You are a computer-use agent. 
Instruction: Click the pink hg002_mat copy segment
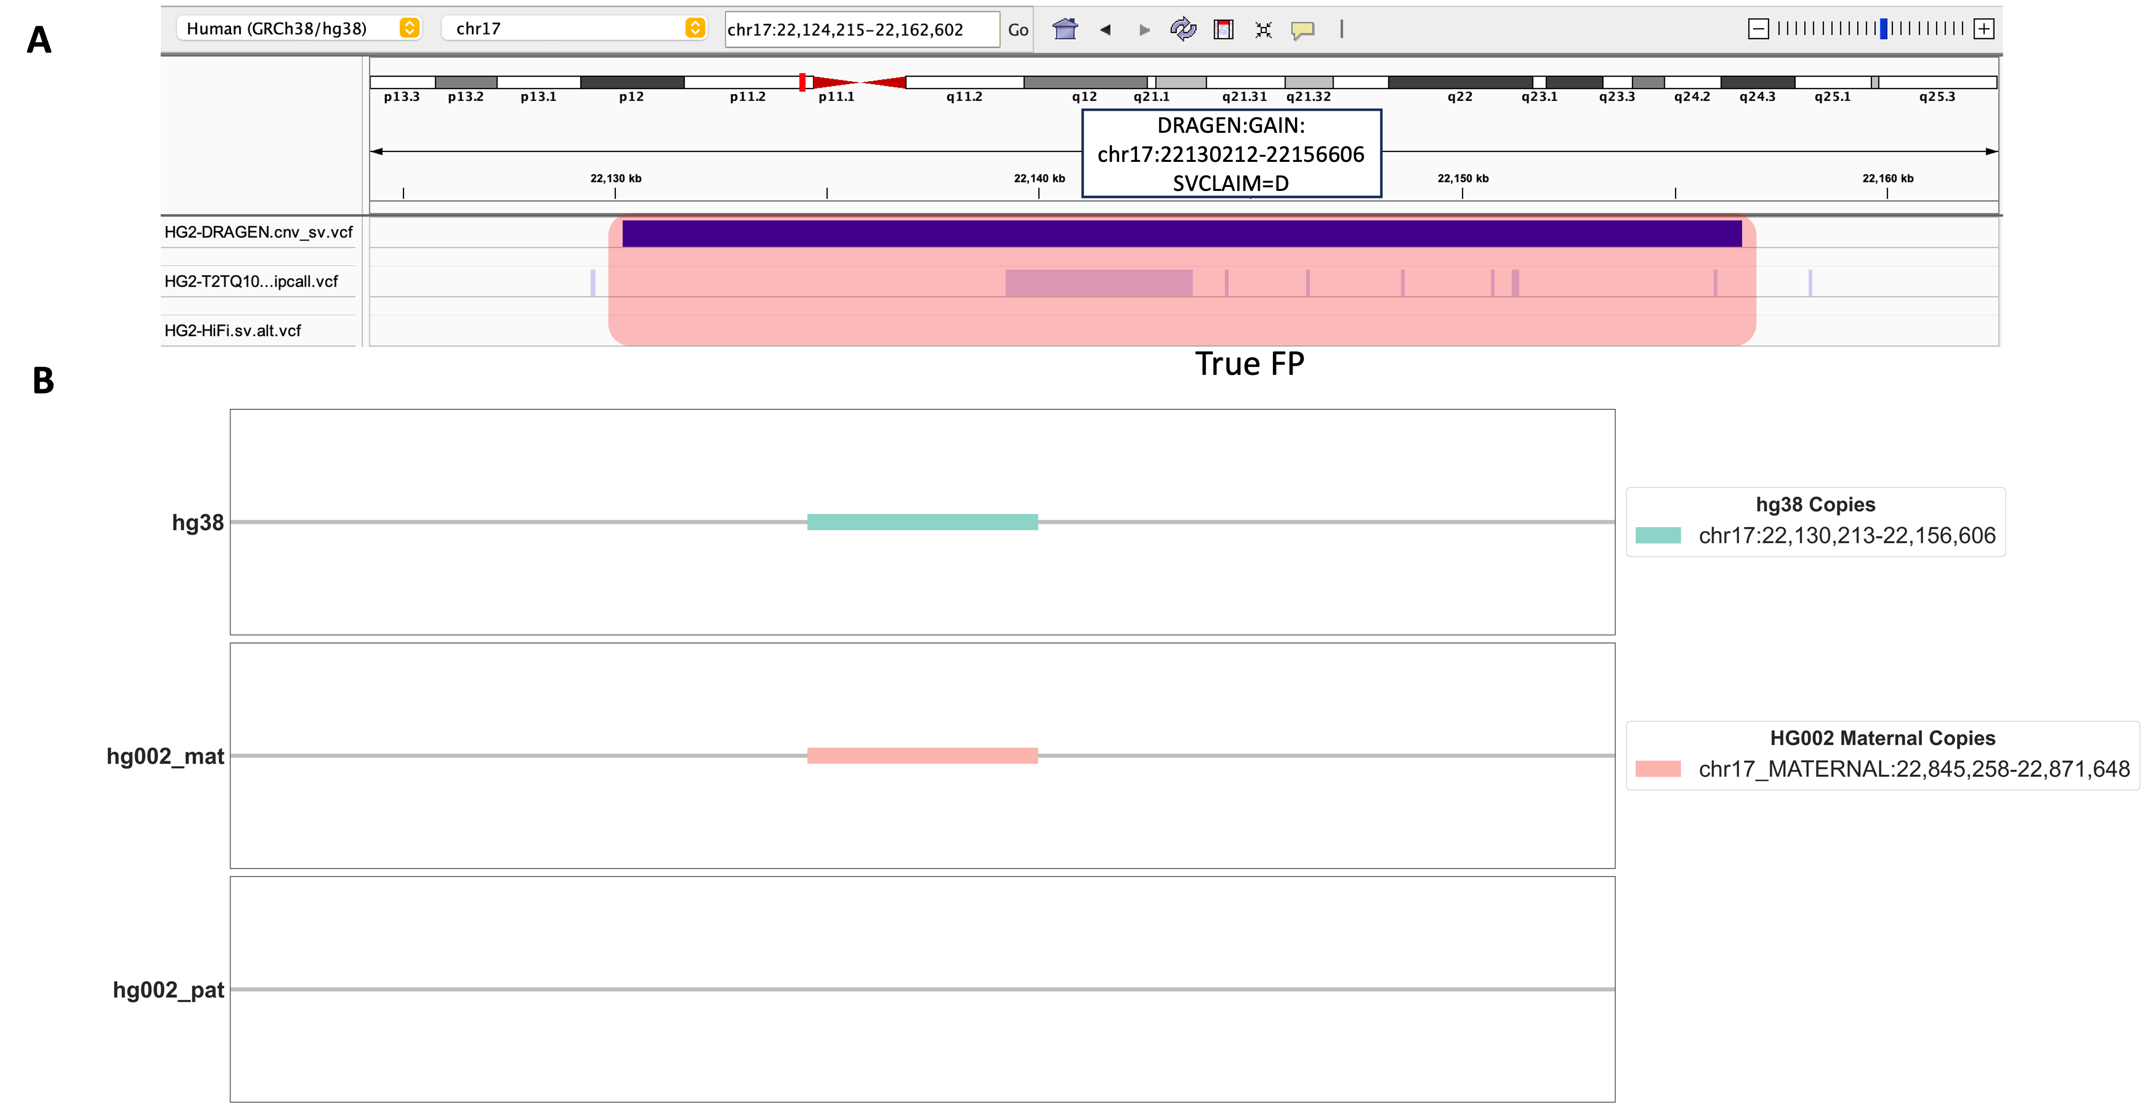[x=922, y=756]
